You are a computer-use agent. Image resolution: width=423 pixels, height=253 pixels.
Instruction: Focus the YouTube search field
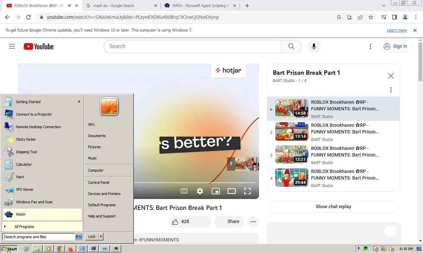tap(192, 46)
